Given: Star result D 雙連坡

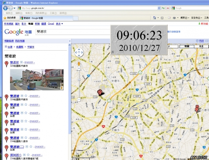Looking at the screenshot, I should tap(26, 113).
